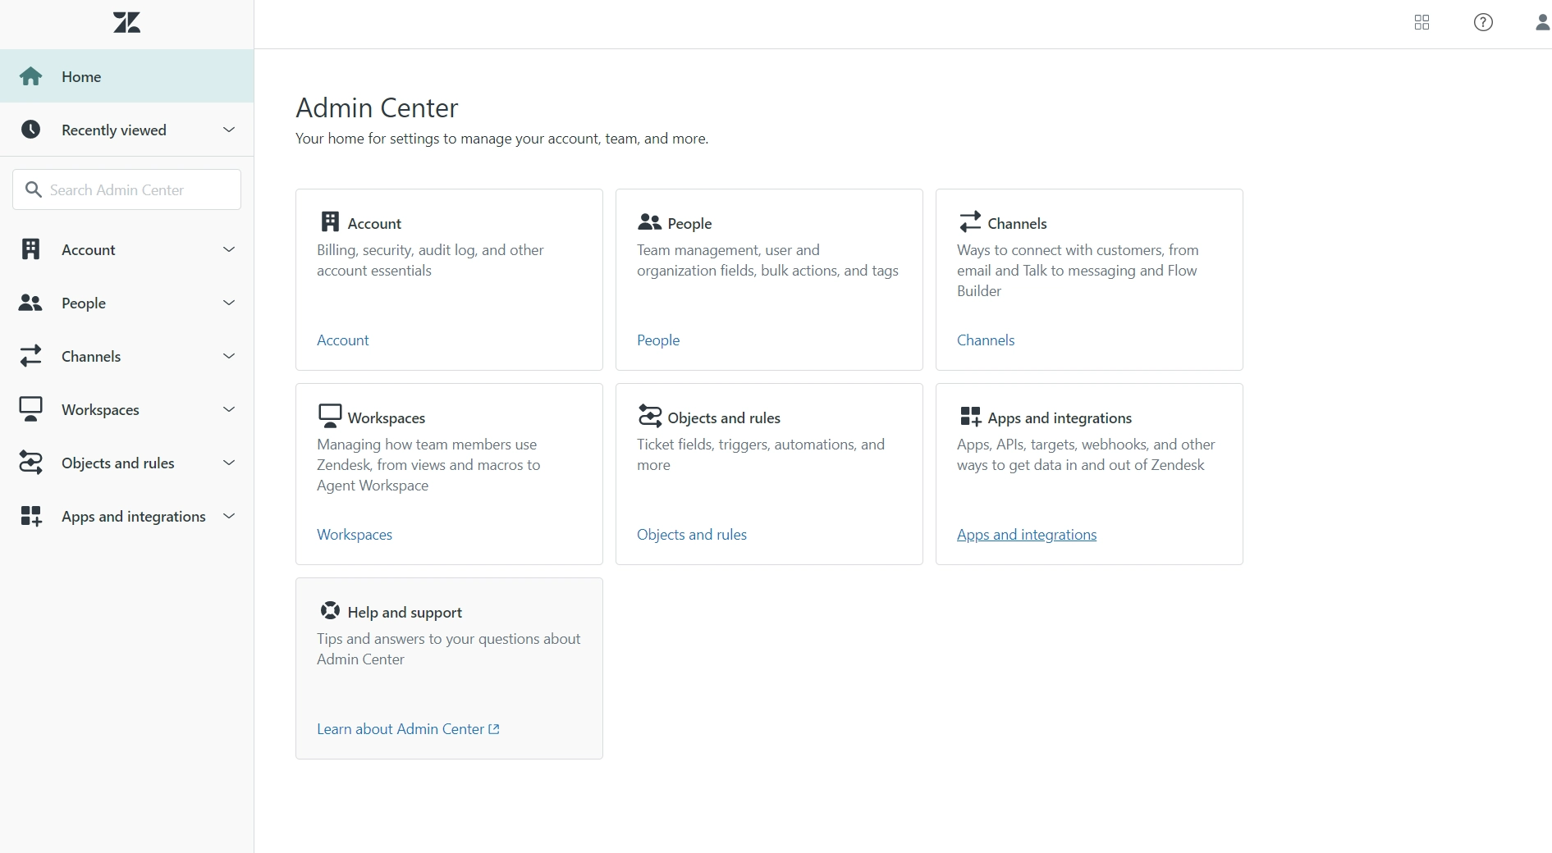
Task: Click the Workspaces monitor icon in sidebar
Action: (30, 409)
